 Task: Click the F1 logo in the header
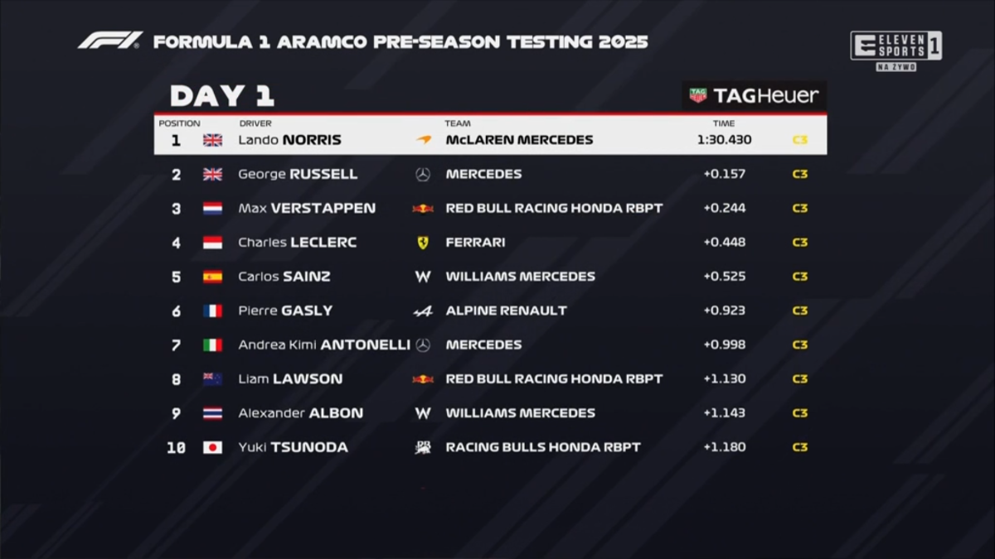click(110, 41)
